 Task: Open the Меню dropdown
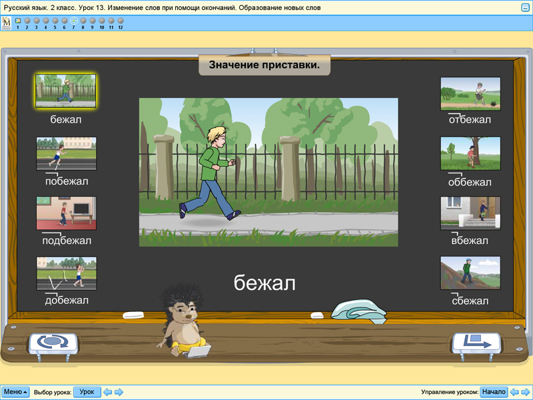(15, 392)
